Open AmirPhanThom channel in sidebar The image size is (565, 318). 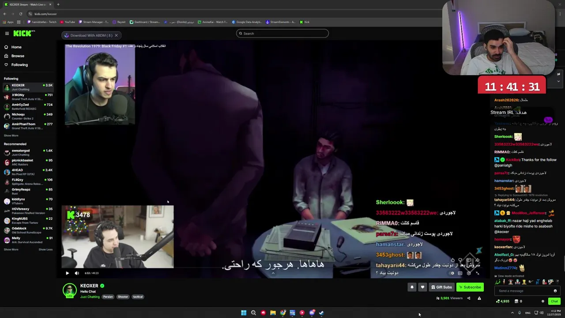(28, 126)
